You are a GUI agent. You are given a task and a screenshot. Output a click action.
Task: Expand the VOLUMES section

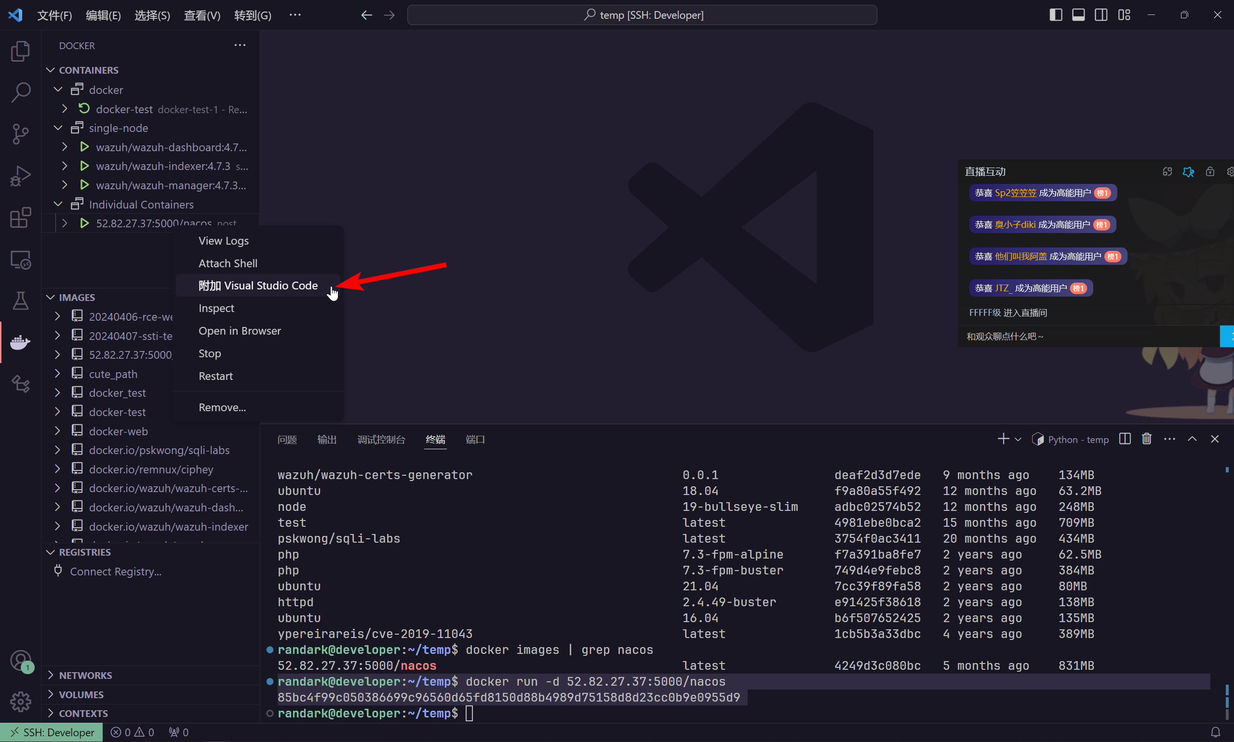51,694
